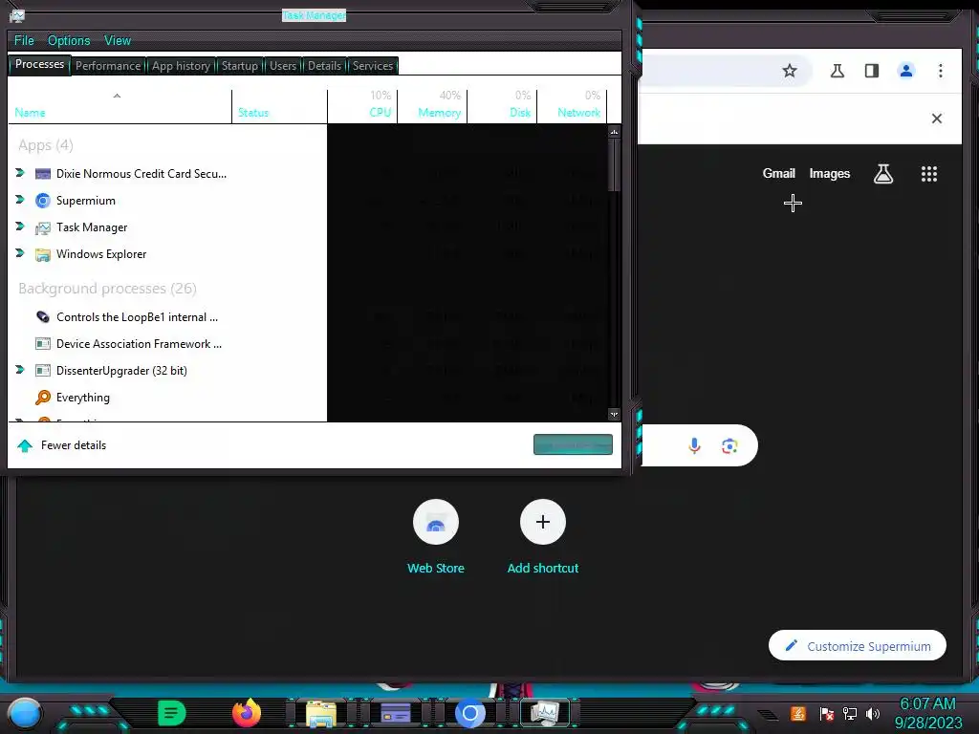This screenshot has height=734, width=979.
Task: Expand the DissenterUpgrader (32 bit) process
Action: pyautogui.click(x=20, y=370)
